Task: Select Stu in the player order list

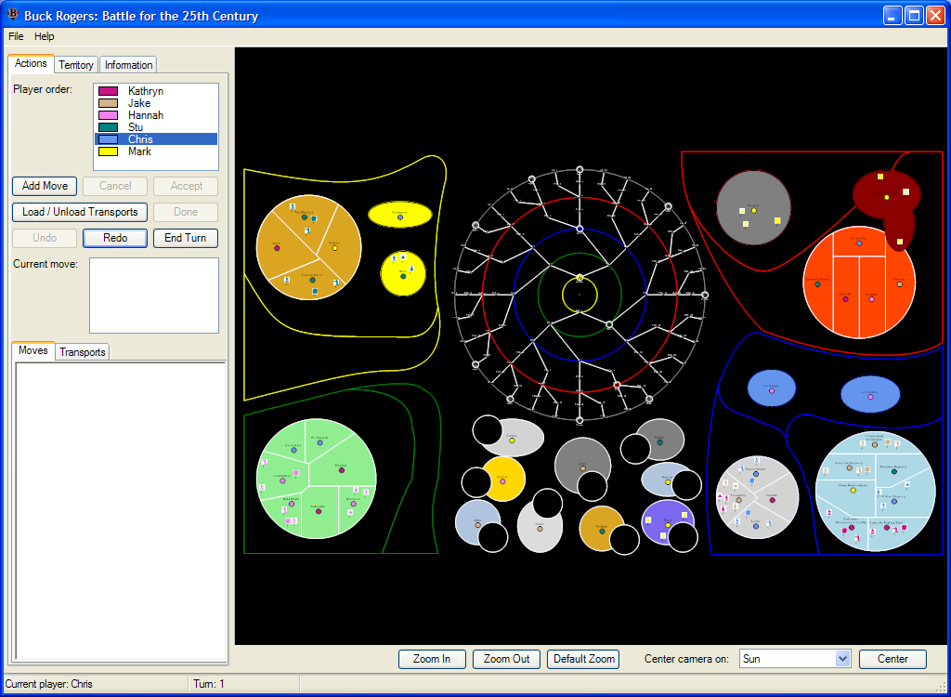Action: coord(156,127)
